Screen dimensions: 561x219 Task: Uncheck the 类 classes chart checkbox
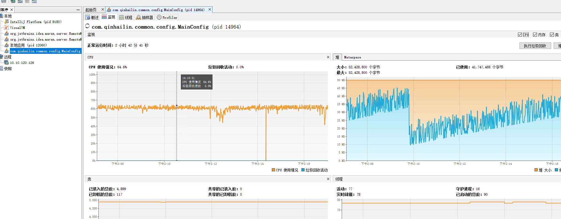point(552,35)
